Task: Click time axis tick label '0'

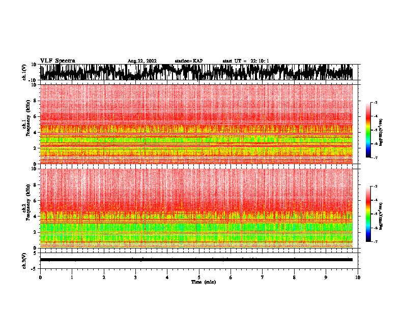Action: click(x=40, y=277)
